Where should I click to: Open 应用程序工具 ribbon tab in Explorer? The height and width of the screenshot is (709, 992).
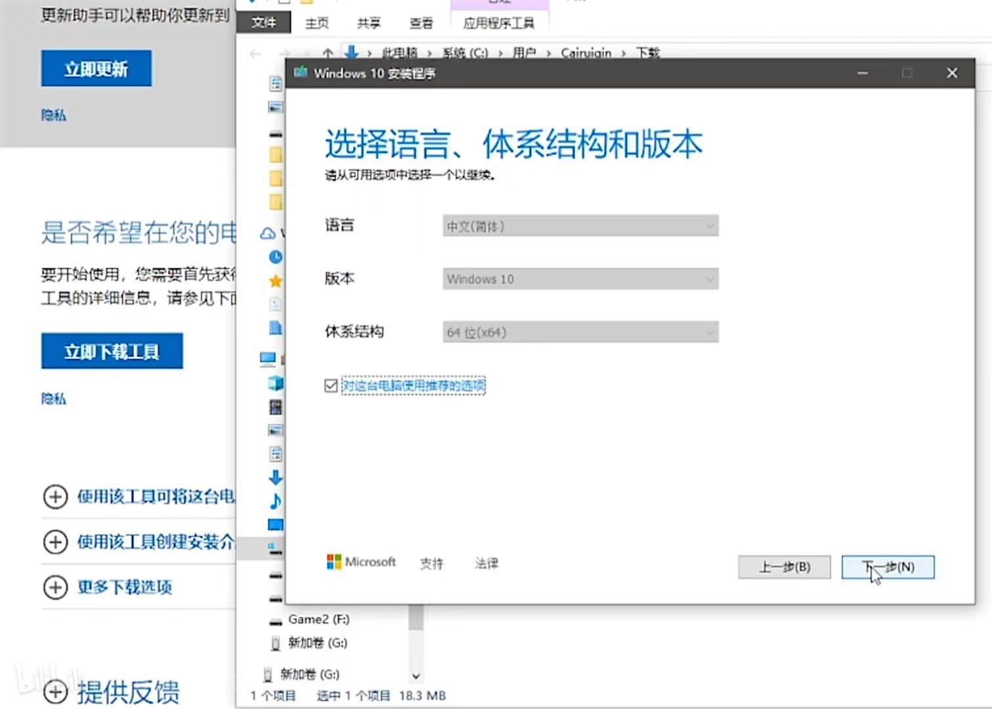pos(499,24)
